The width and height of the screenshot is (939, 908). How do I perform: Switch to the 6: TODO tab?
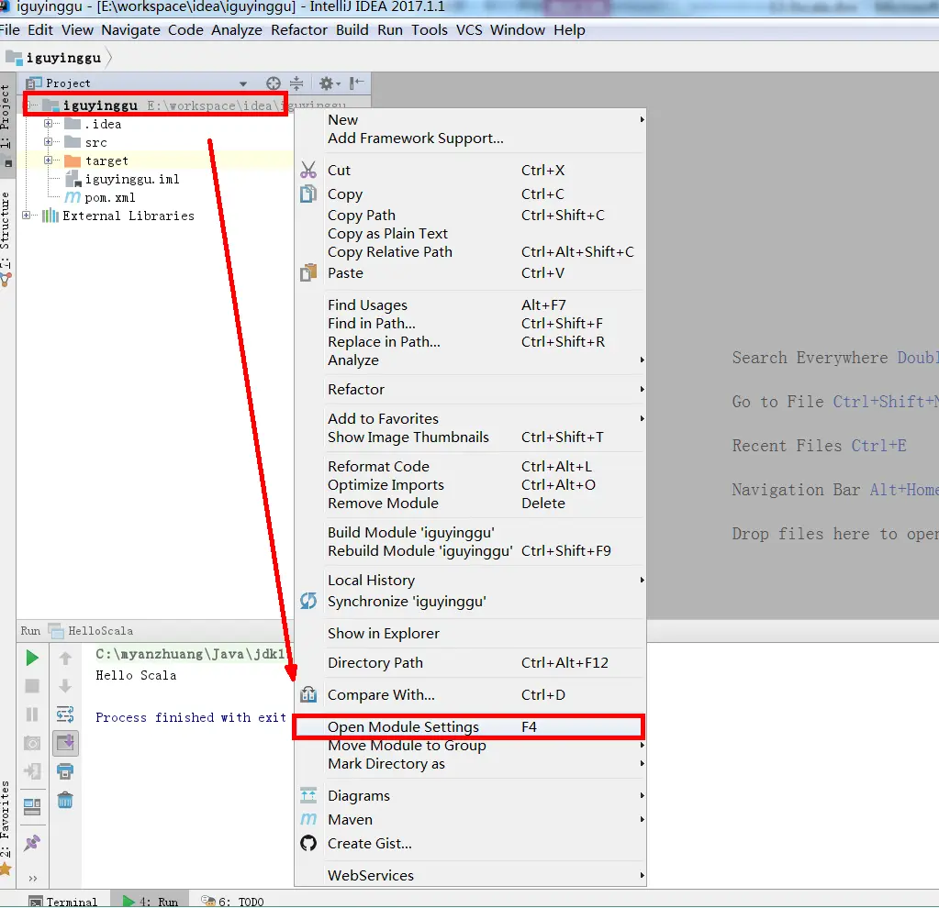point(232,901)
